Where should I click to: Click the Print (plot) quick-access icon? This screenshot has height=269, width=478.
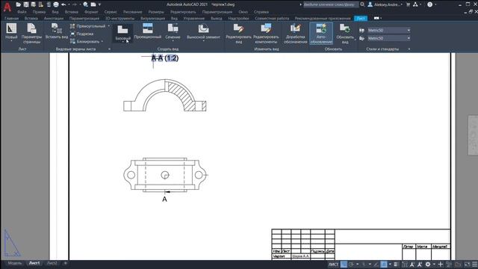pos(56,4)
